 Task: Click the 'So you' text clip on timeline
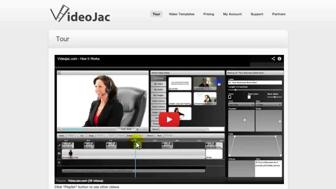[89, 145]
